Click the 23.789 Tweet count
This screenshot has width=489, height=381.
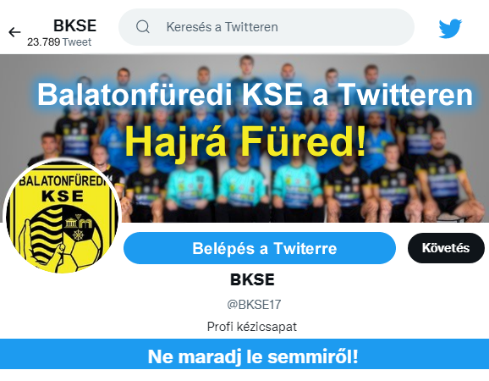(59, 42)
